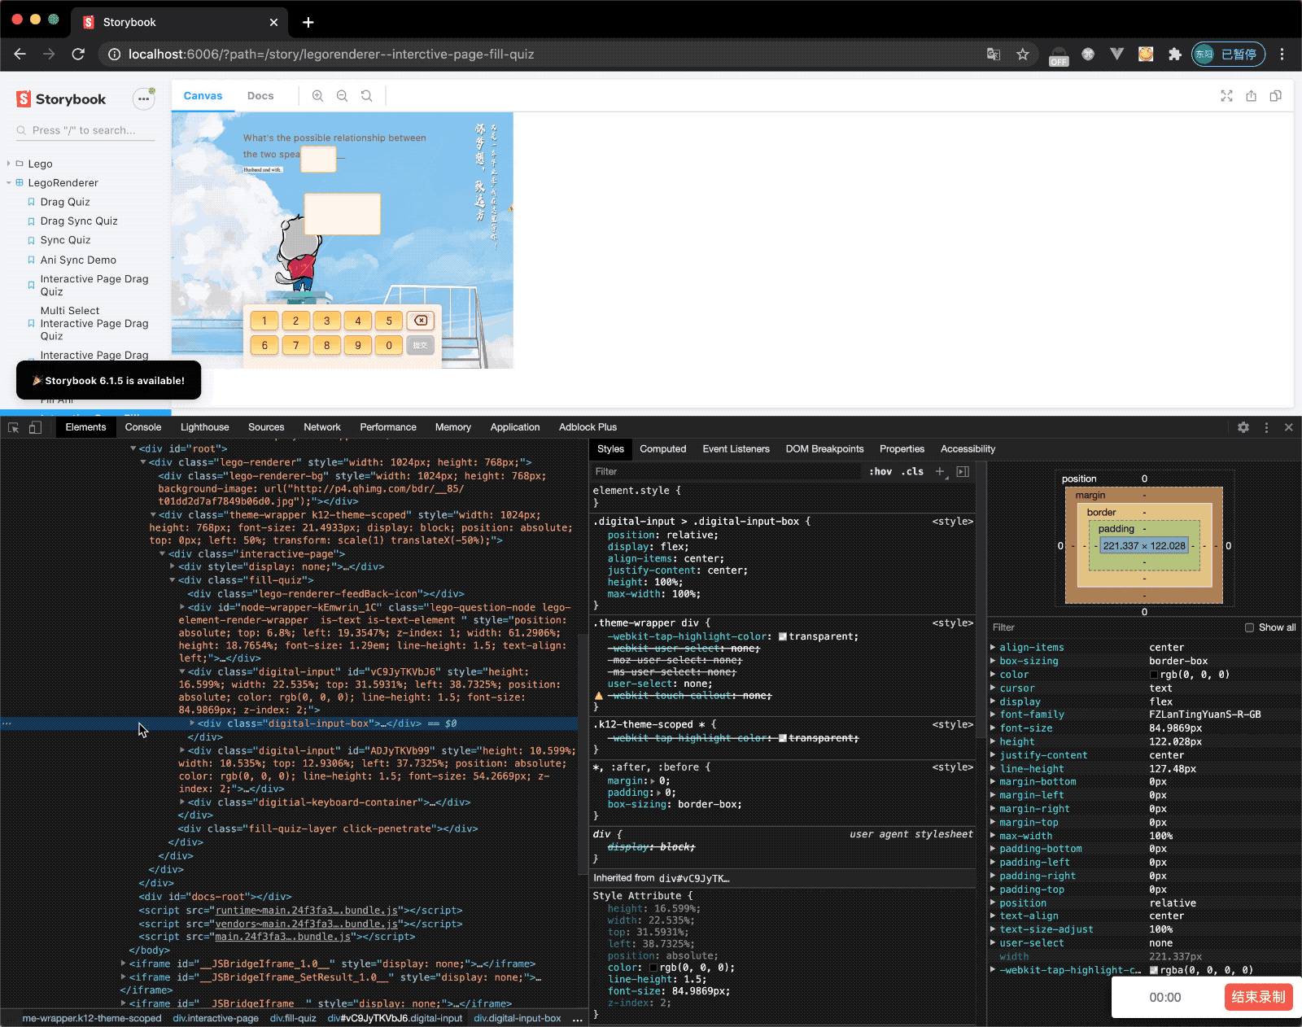Open the extensions puzzle icon
The width and height of the screenshot is (1302, 1027).
point(1174,55)
